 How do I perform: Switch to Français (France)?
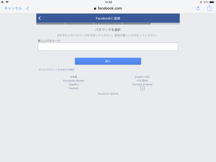tap(142, 85)
